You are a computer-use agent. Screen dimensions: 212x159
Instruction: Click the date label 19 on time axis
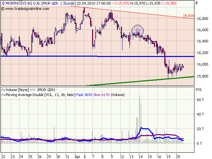pyautogui.click(x=169, y=157)
